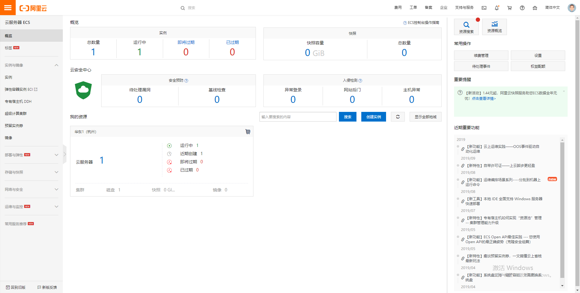Click the cart icon in 华东1（杭州） header
The image size is (580, 293).
[248, 132]
